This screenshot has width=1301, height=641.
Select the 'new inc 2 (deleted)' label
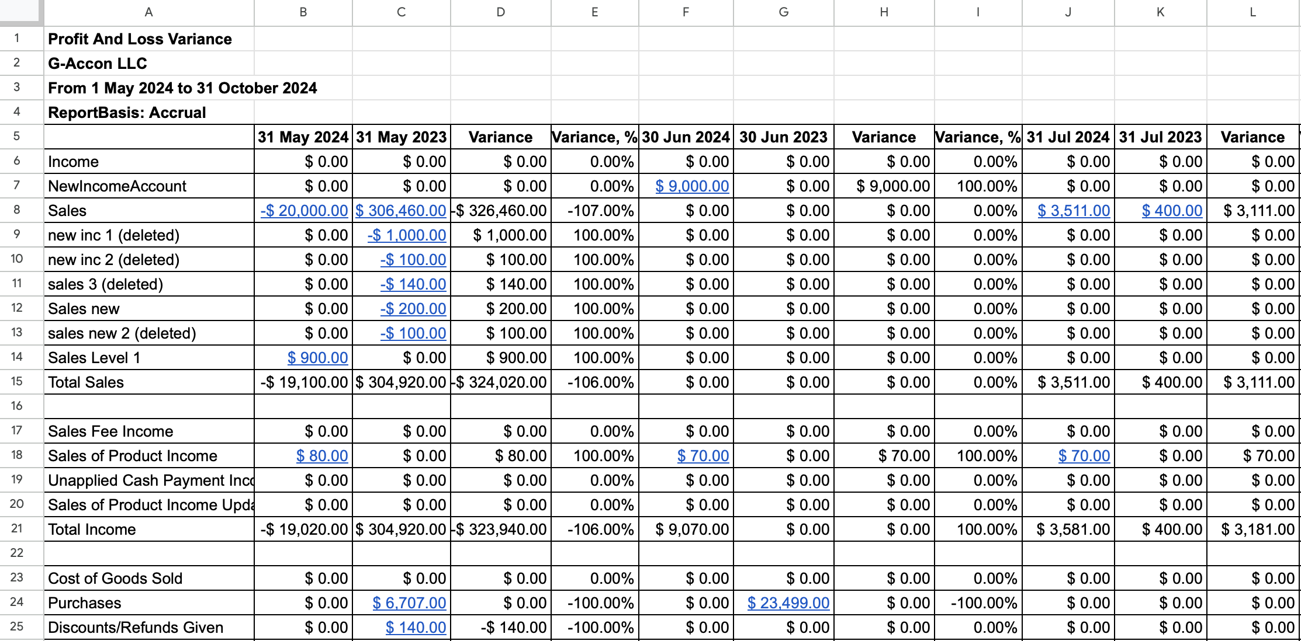(149, 259)
